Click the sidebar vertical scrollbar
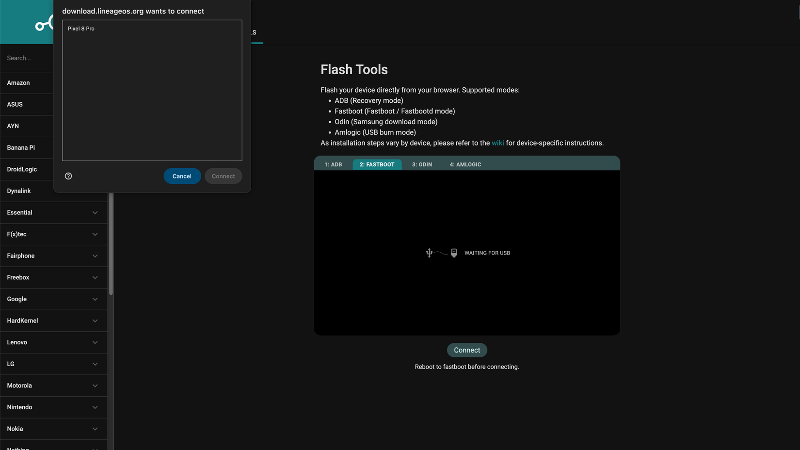The height and width of the screenshot is (450, 800). [111, 243]
